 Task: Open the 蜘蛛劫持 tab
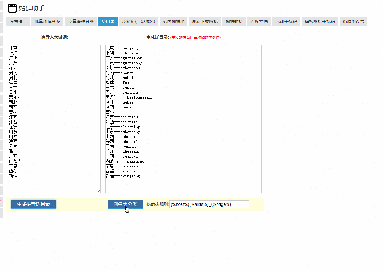coord(234,22)
